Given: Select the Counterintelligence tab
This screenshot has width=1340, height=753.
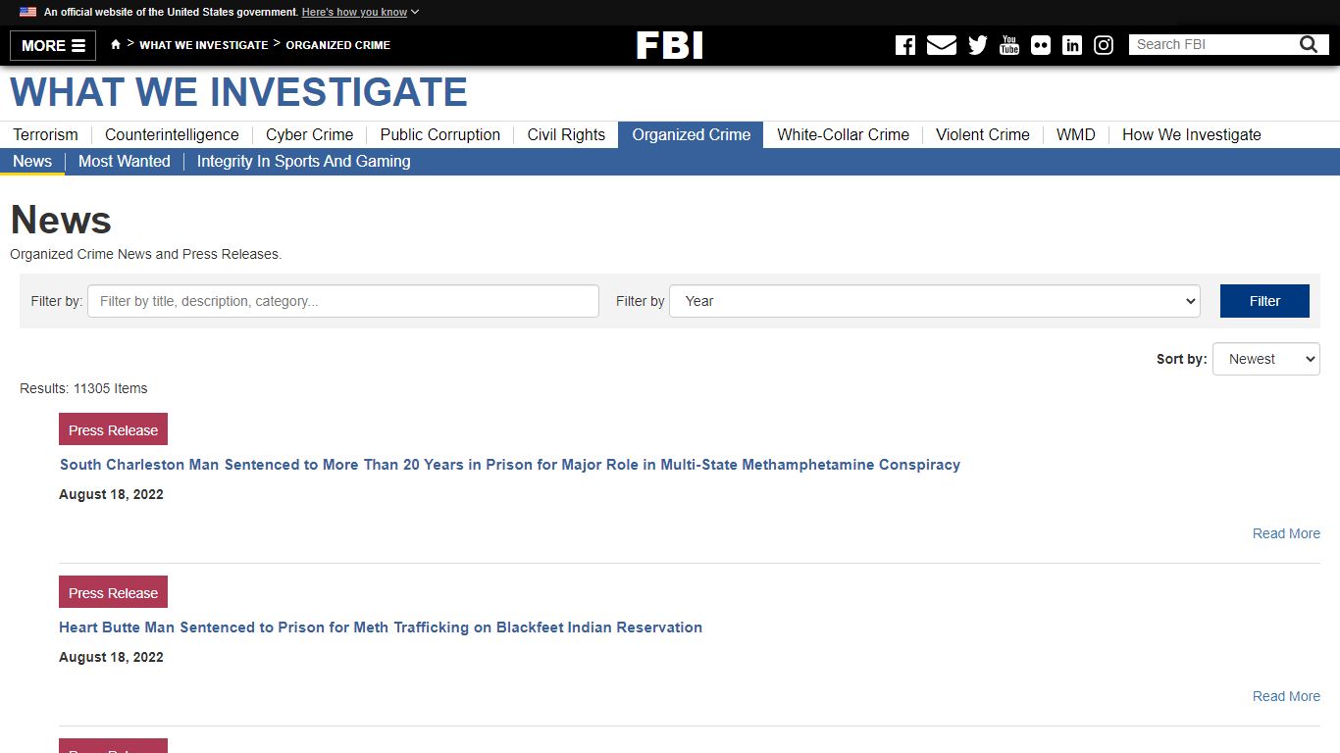Looking at the screenshot, I should (x=172, y=134).
